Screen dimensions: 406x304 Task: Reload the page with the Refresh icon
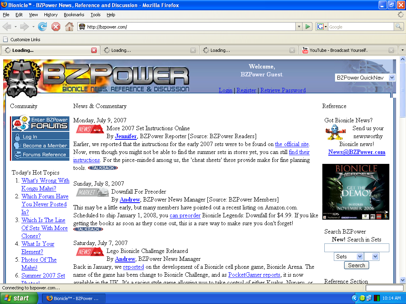[42, 27]
